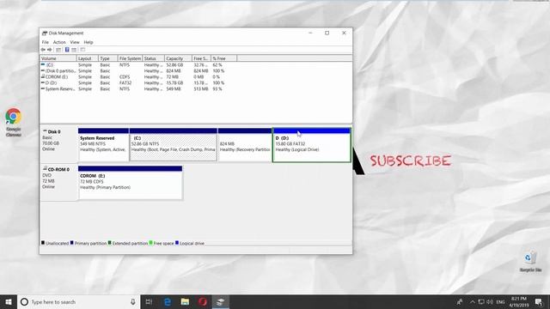550x309 pixels.
Task: Click the Type here to search box
Action: (78, 301)
